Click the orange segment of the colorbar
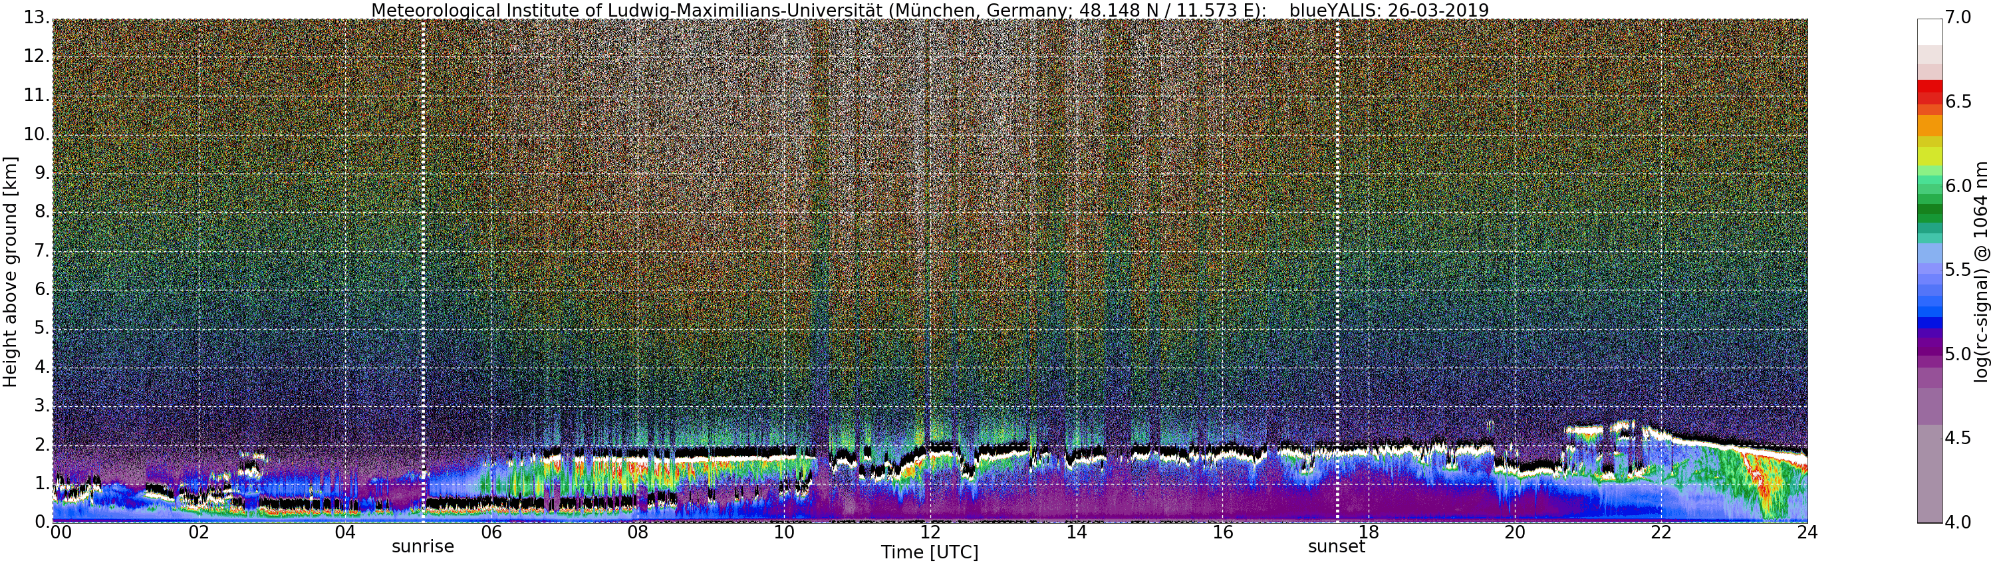The width and height of the screenshot is (1995, 565). (1929, 126)
